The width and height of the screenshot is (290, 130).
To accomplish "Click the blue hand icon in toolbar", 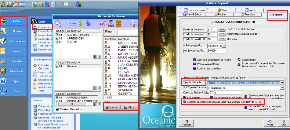I will [89, 23].
